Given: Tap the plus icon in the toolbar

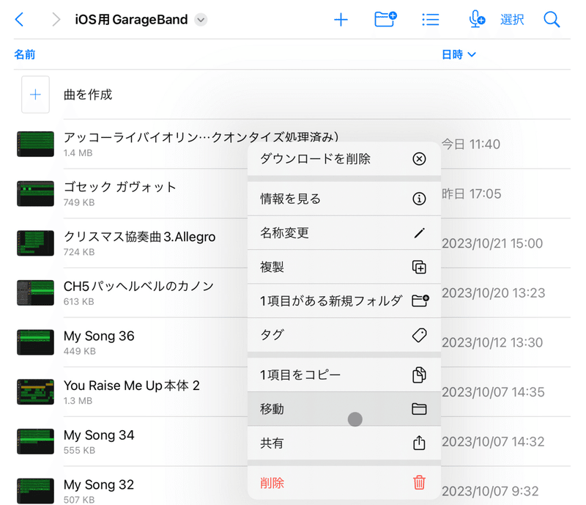Looking at the screenshot, I should click(x=341, y=20).
